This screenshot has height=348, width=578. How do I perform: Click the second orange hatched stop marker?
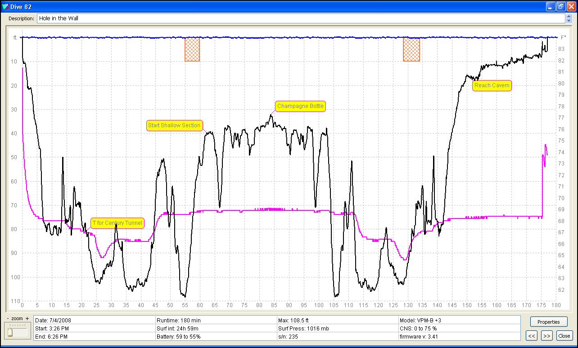411,49
